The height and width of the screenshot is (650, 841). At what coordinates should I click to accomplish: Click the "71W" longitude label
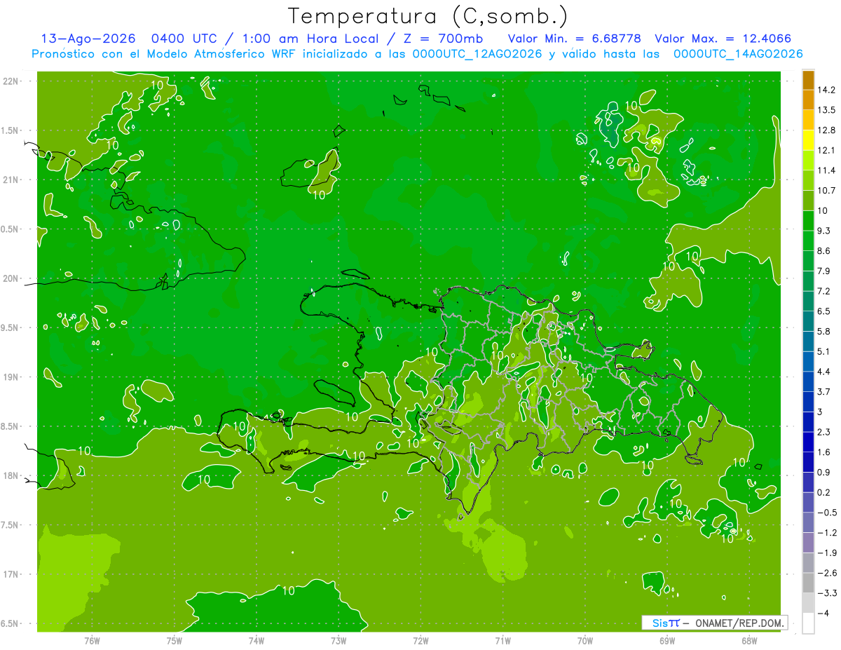pyautogui.click(x=502, y=640)
